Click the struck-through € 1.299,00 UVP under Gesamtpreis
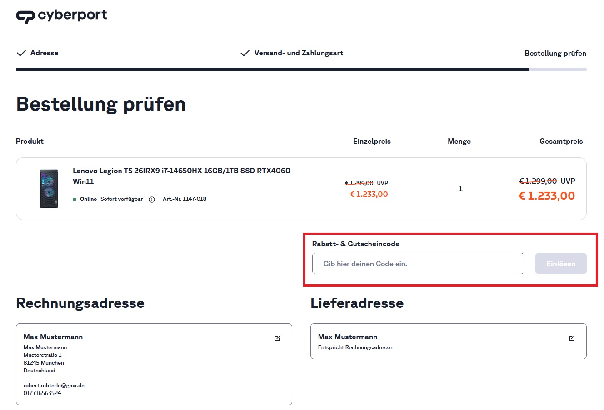The width and height of the screenshot is (604, 410). coord(547,181)
